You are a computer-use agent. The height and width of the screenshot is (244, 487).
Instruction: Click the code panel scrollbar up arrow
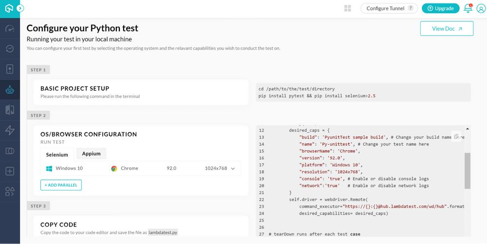(468, 129)
